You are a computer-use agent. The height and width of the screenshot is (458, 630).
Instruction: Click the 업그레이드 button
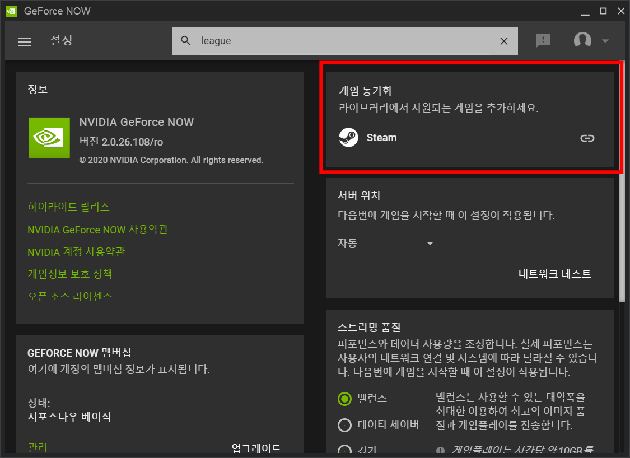pos(256,448)
